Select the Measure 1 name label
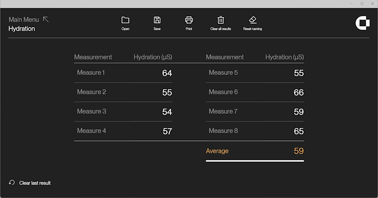Viewport: 378px width, 198px height. 91,73
